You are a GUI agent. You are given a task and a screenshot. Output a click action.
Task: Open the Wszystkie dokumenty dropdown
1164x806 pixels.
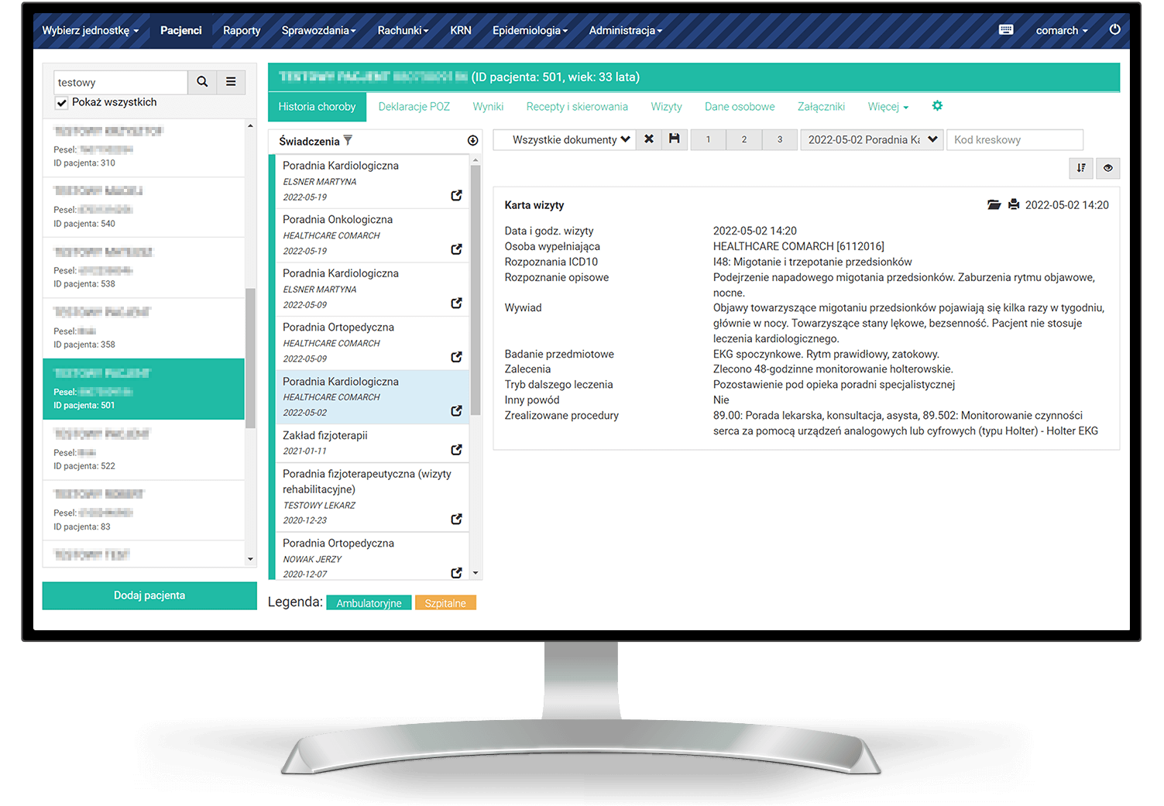coord(564,139)
